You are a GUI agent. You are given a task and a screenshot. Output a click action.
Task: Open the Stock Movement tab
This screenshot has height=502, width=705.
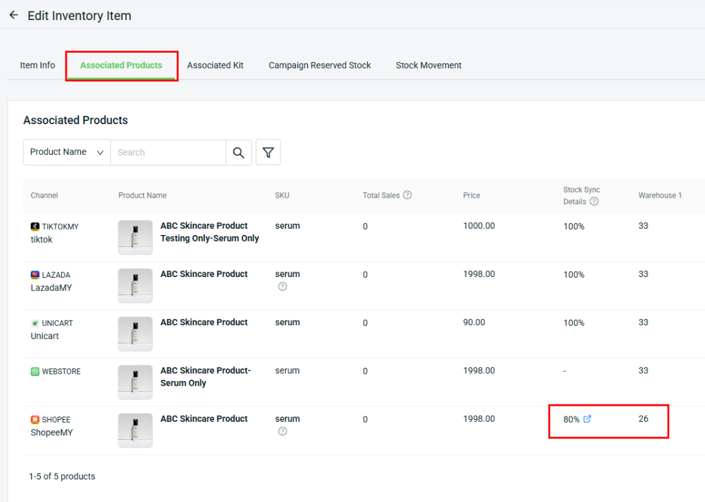point(429,65)
